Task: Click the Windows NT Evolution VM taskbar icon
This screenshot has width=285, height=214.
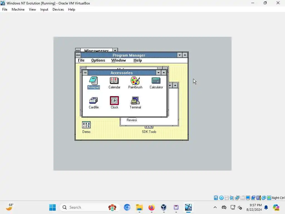Action: click(188, 207)
